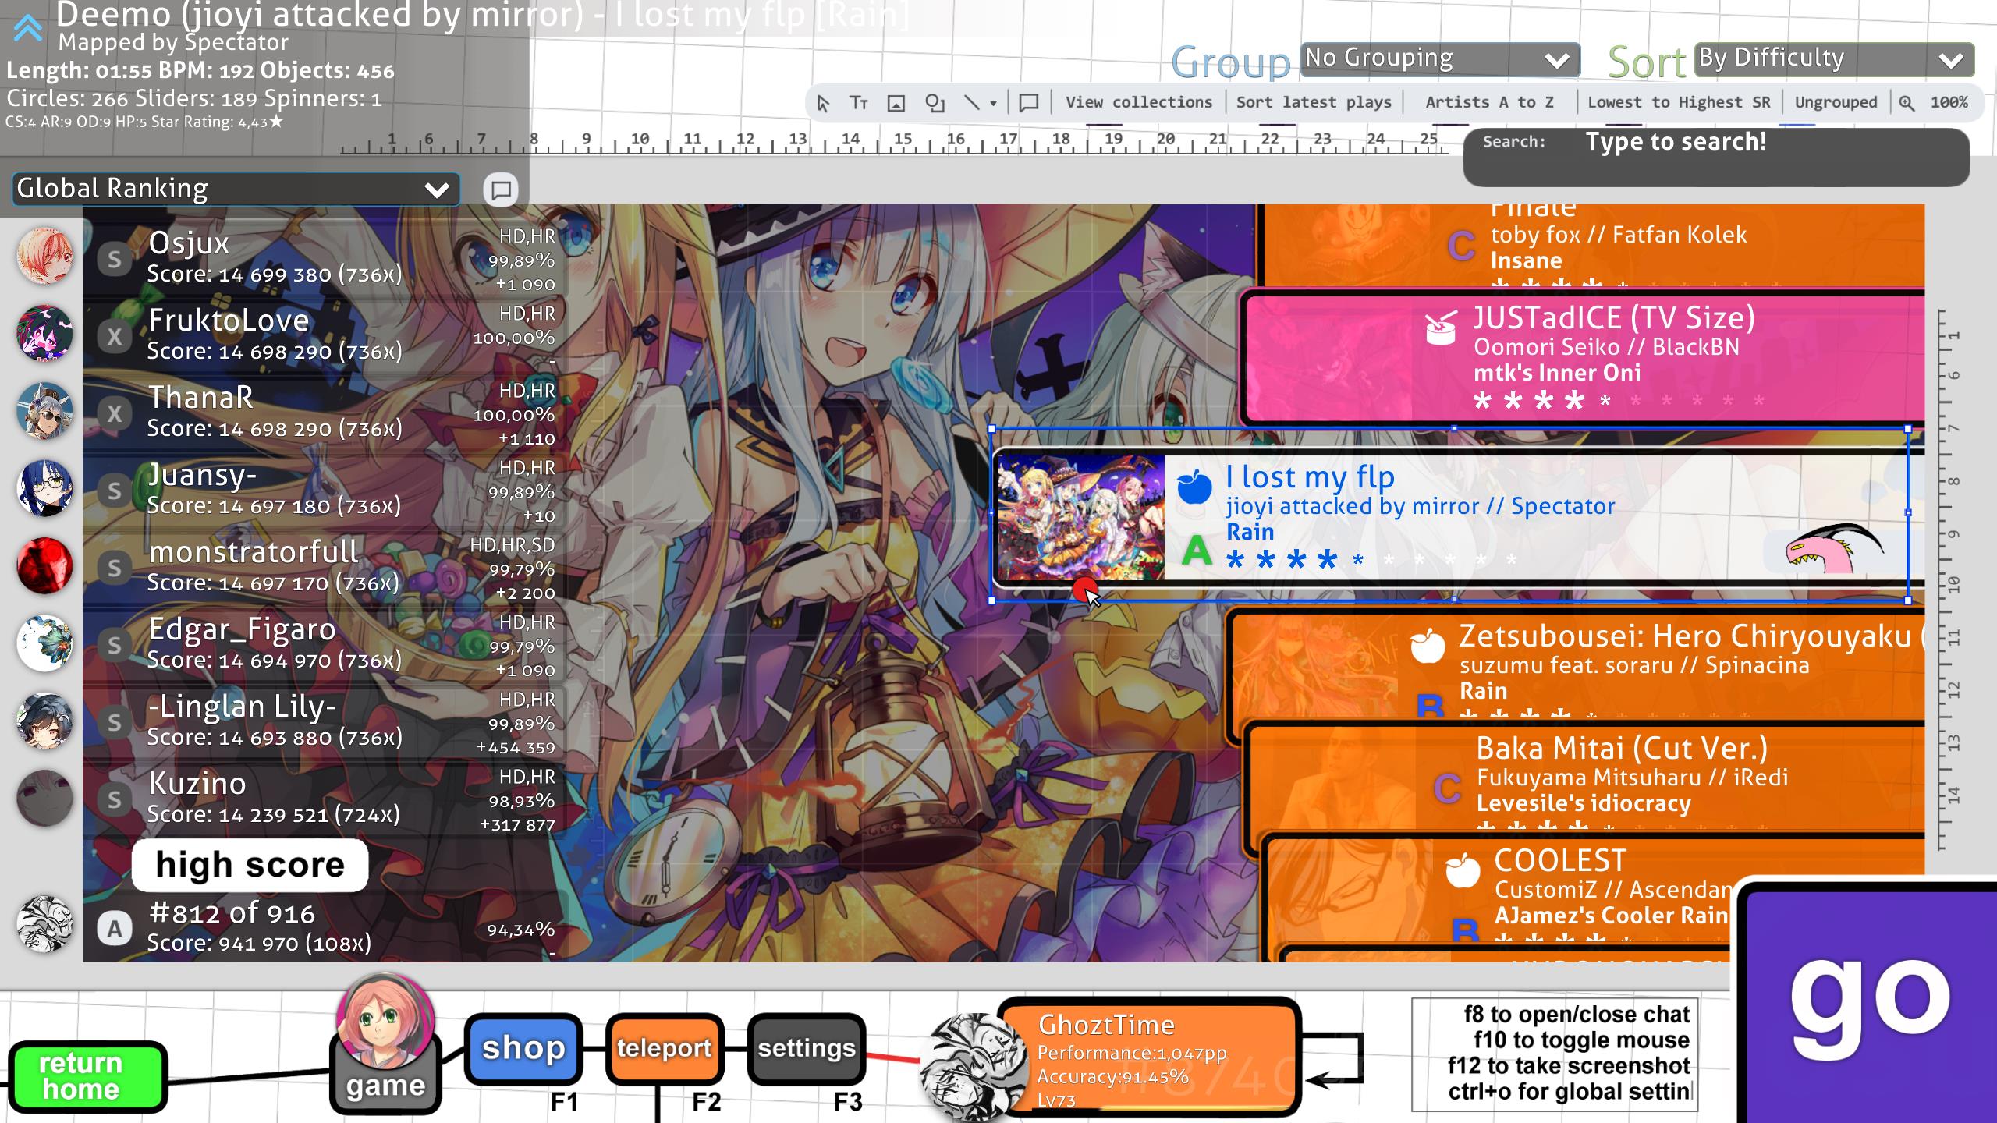Select Artists A to Z
Screen dimensions: 1997x1123
pos(1489,103)
